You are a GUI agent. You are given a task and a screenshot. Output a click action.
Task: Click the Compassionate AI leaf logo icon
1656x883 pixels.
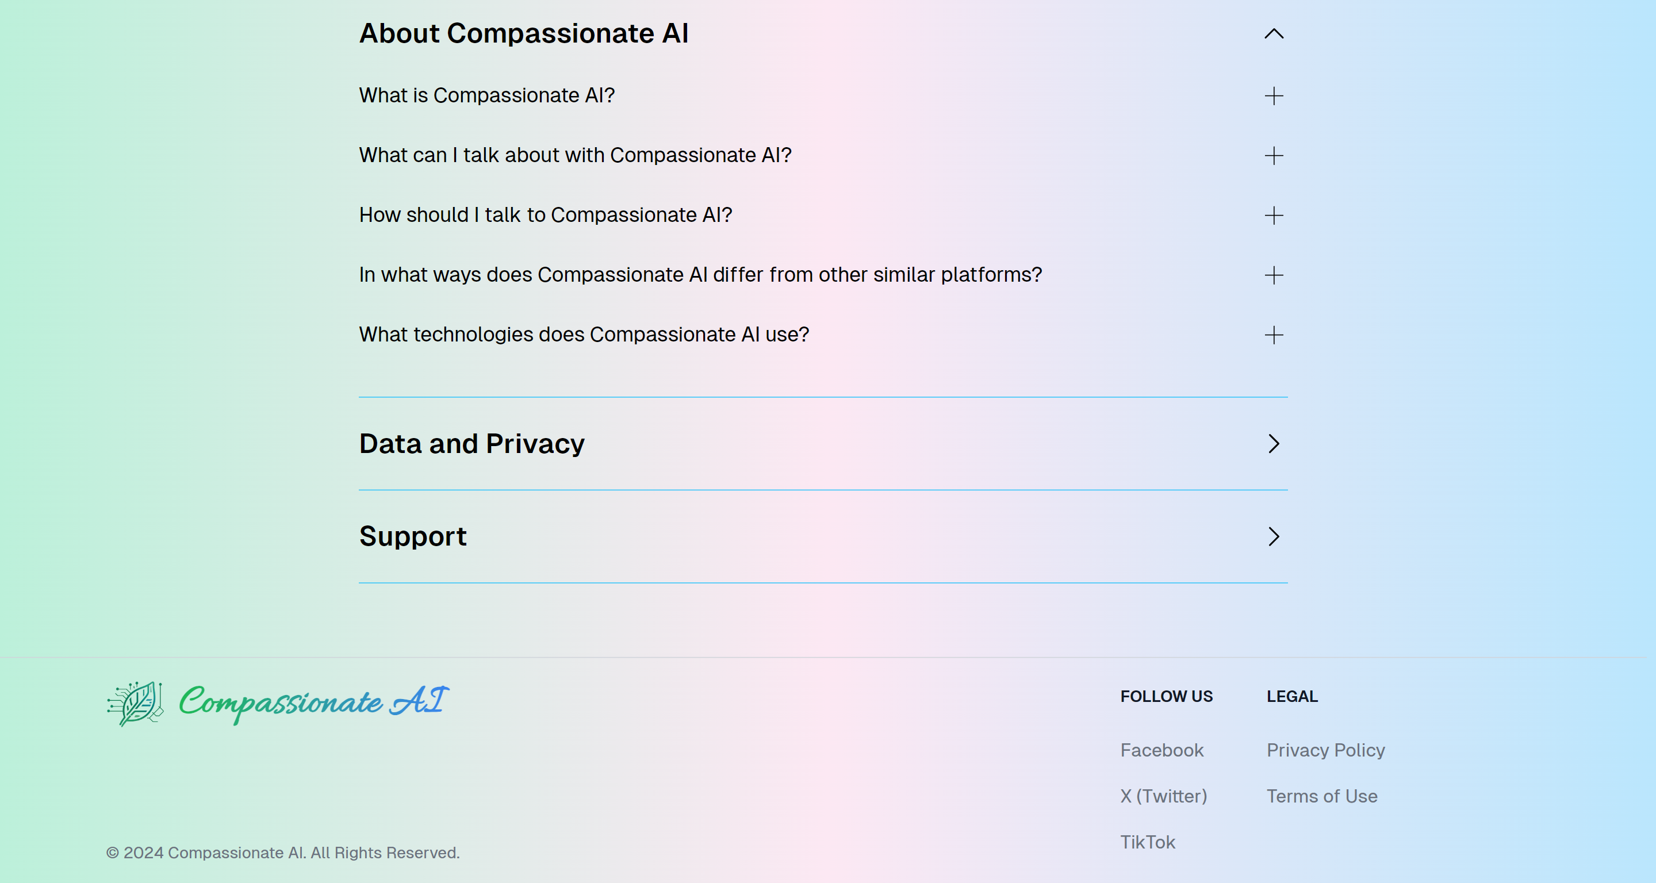pyautogui.click(x=135, y=704)
